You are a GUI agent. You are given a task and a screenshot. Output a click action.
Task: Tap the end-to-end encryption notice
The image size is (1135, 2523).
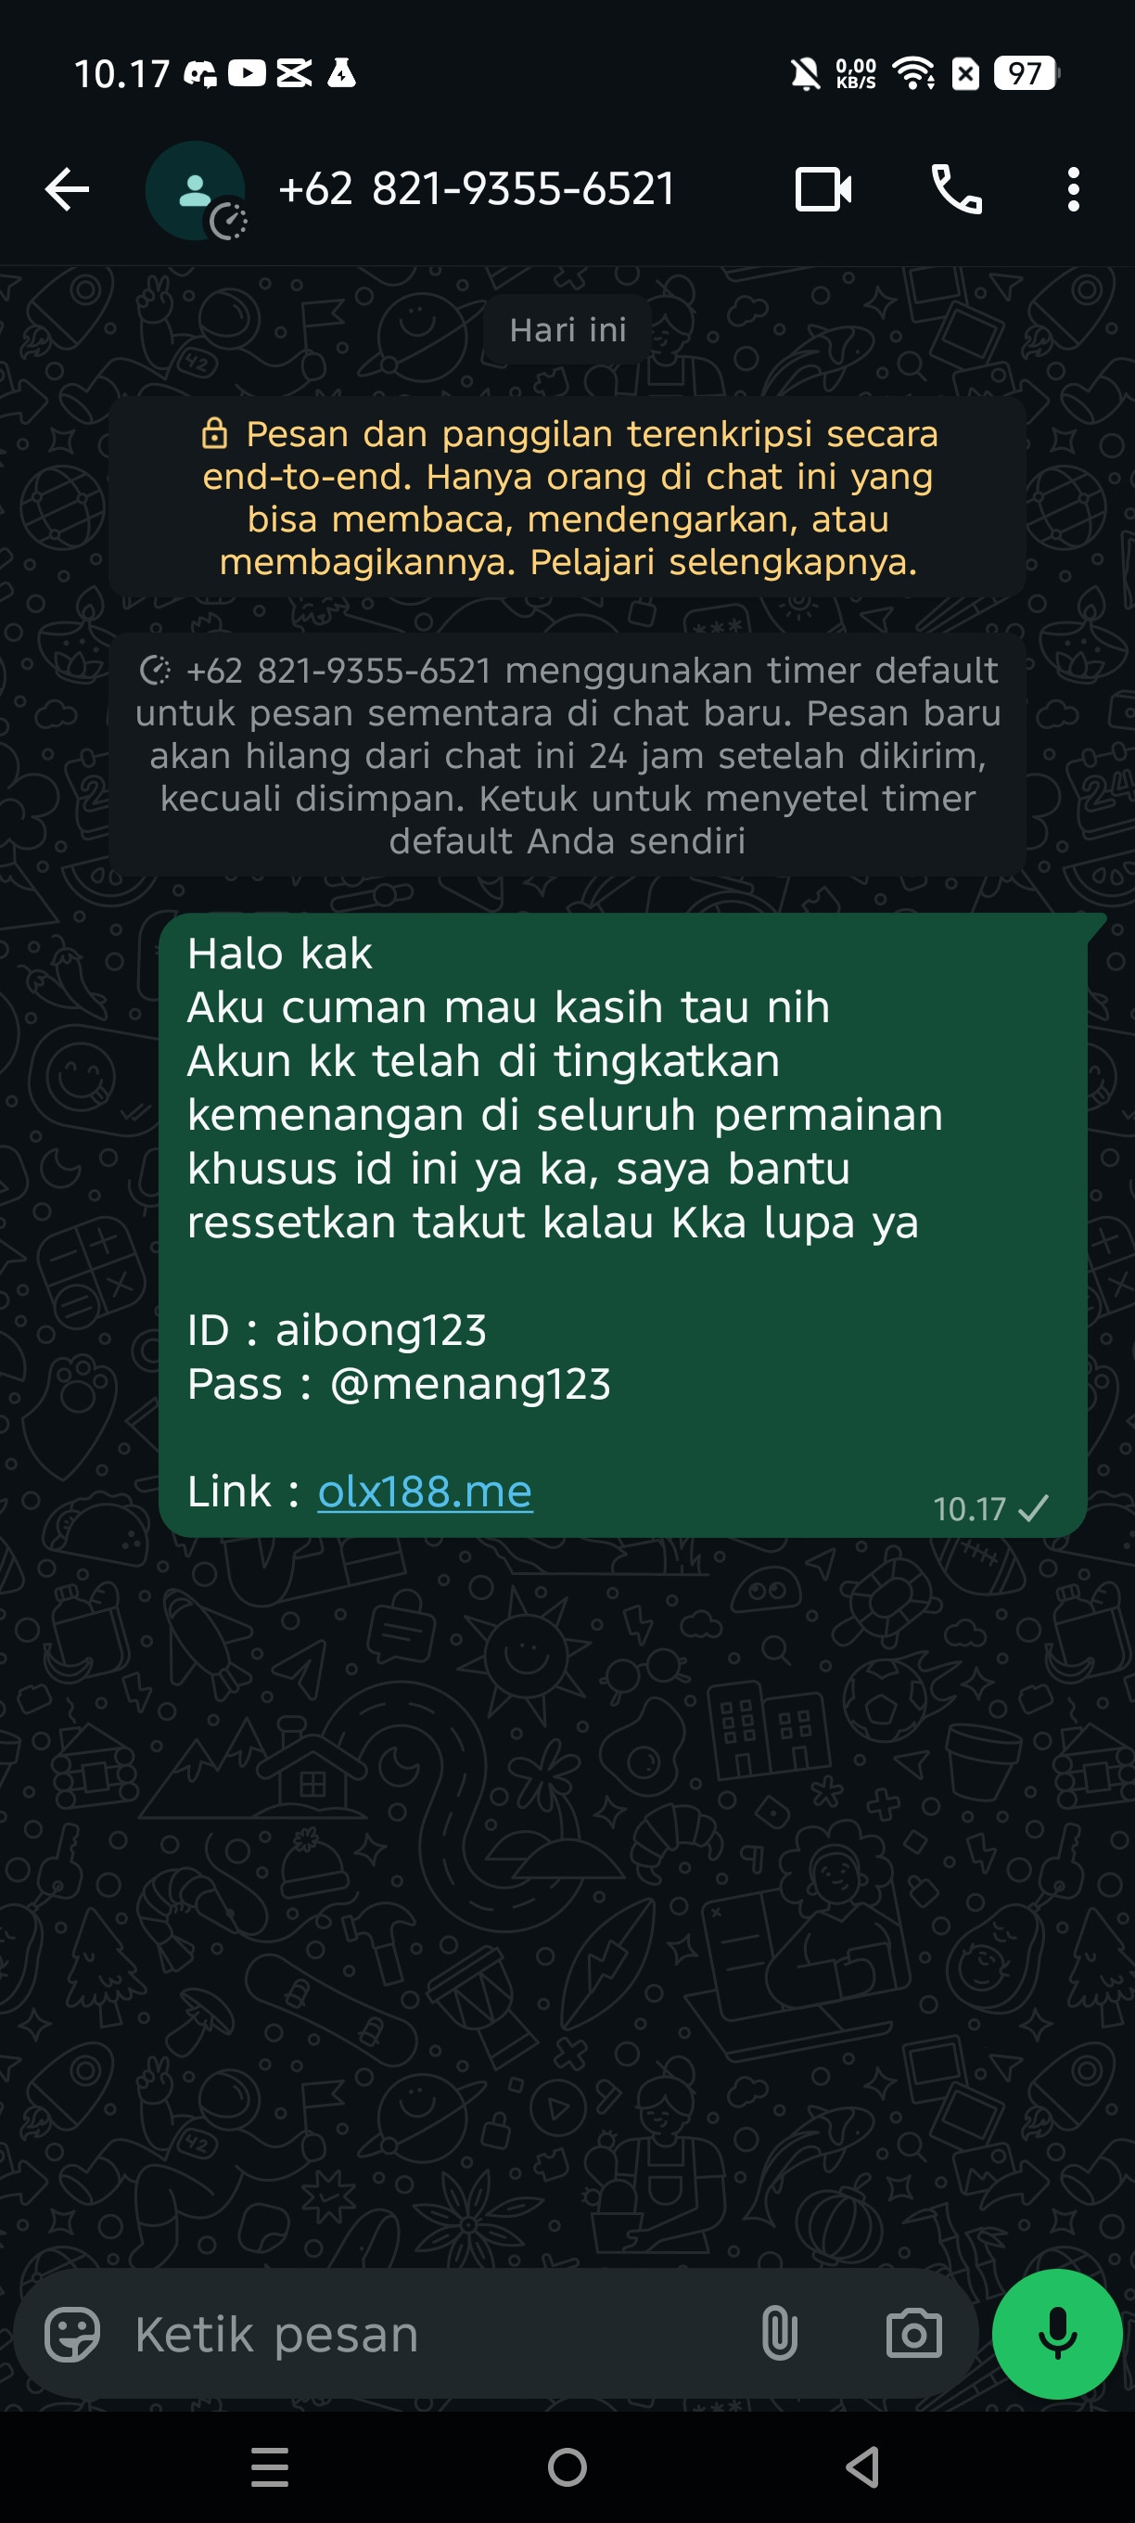(568, 497)
